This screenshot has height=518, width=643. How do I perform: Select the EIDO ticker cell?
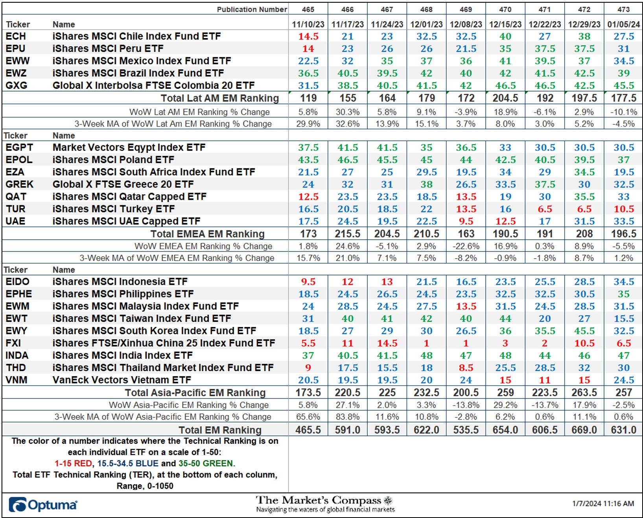click(x=18, y=281)
